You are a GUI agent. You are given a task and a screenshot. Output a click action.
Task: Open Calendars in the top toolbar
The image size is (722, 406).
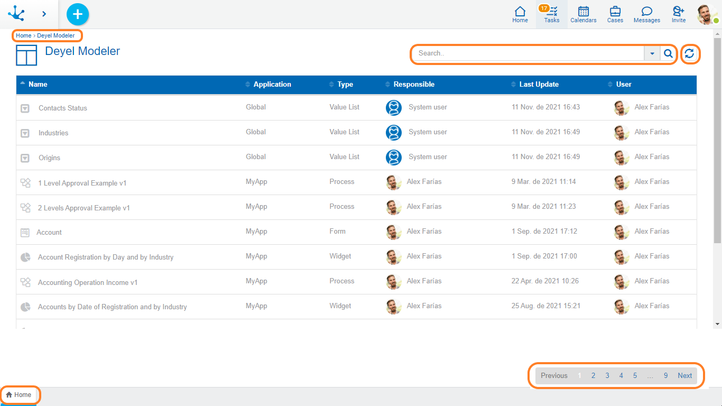[x=584, y=15]
